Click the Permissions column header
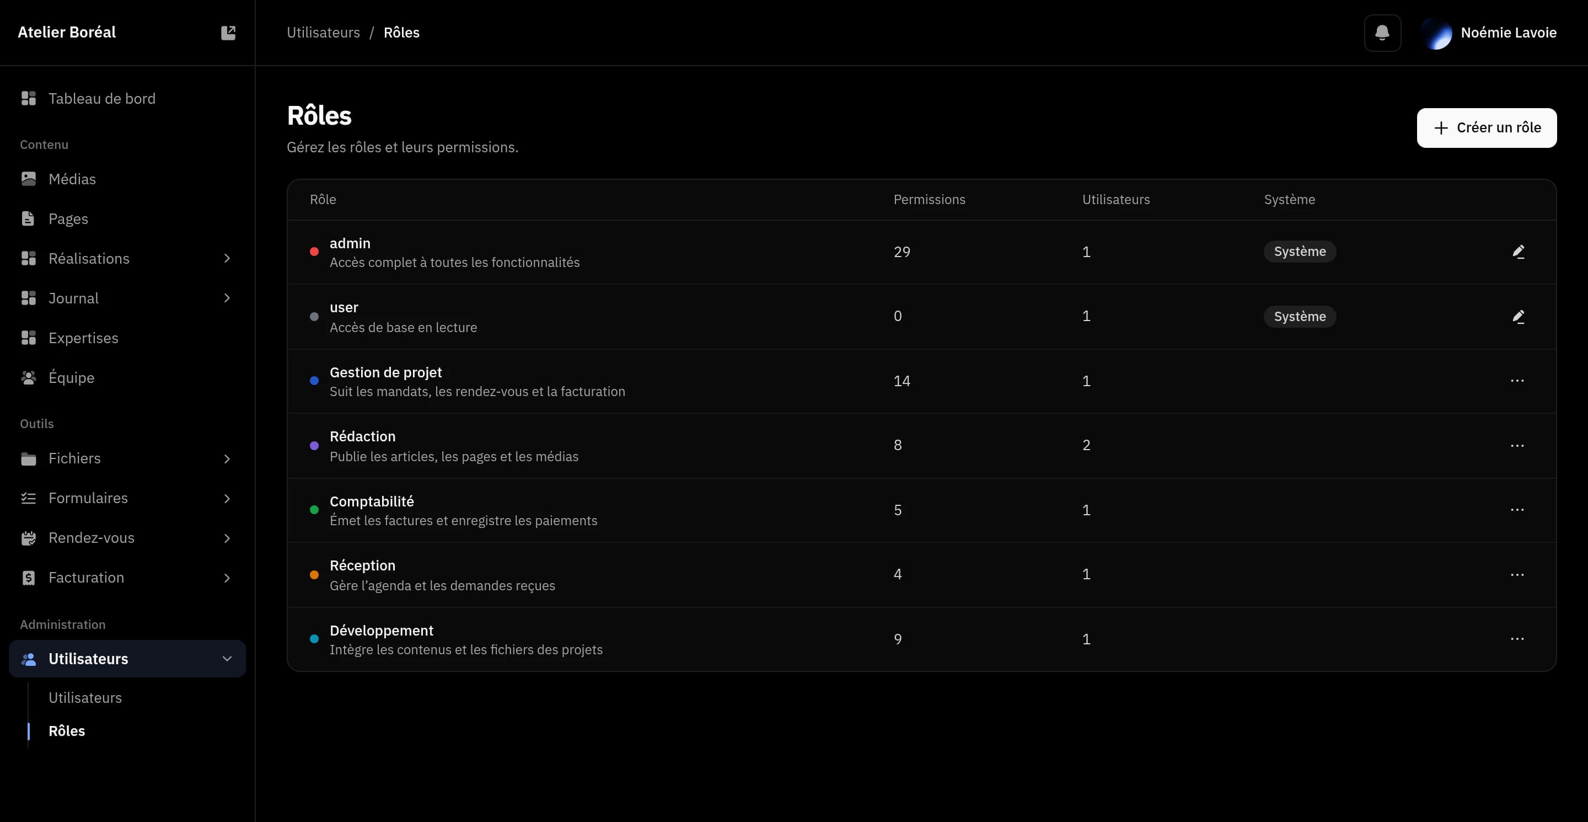The height and width of the screenshot is (822, 1588). [x=929, y=199]
